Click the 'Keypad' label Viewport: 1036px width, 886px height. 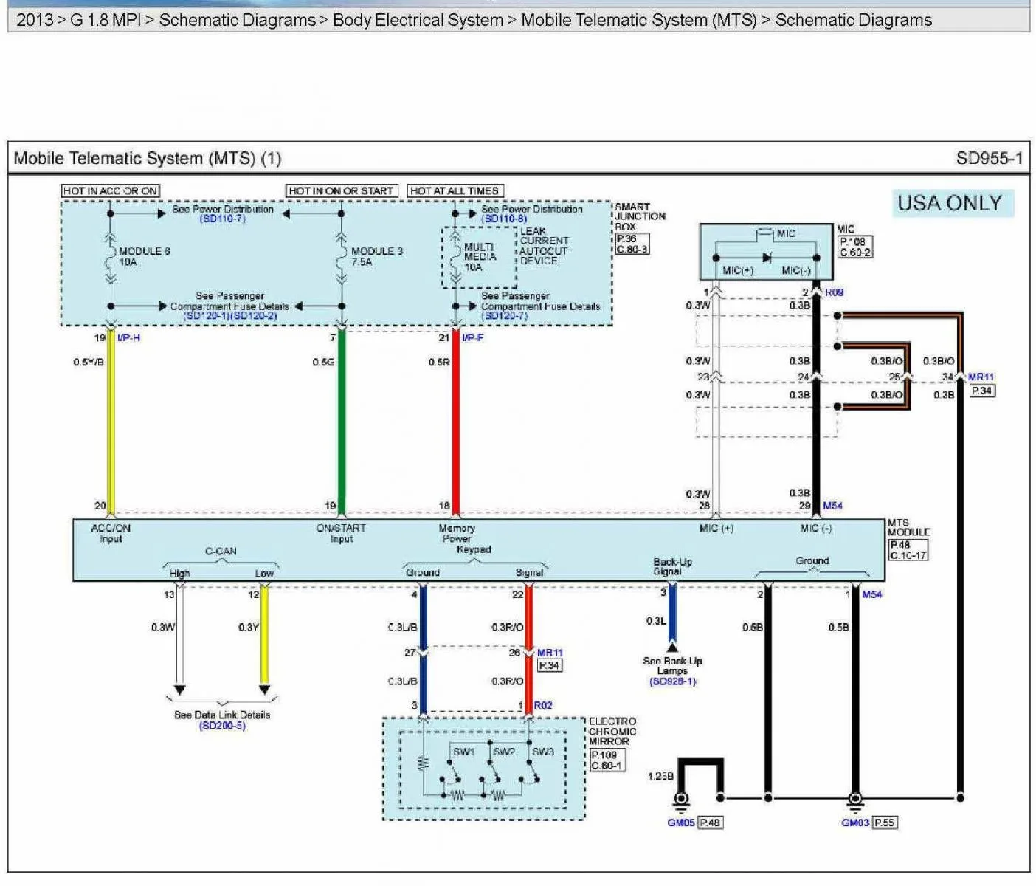(474, 549)
